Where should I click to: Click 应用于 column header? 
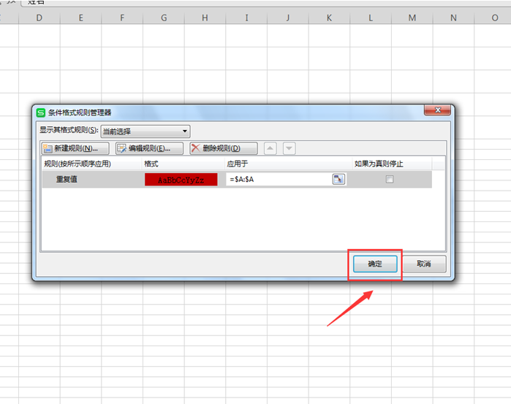pos(289,164)
